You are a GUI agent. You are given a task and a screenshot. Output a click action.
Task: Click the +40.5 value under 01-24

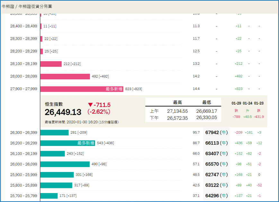pyautogui.click(x=248, y=117)
